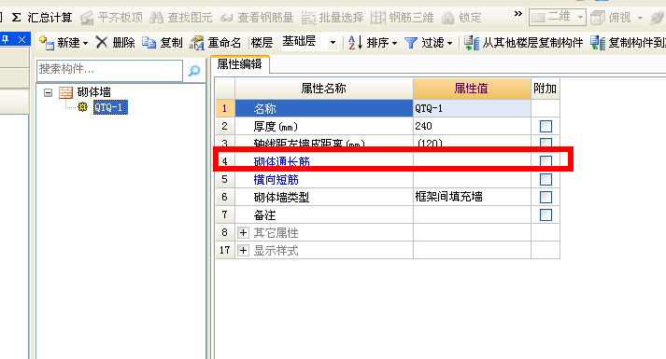Edit value 框架间填充墙
The image size is (666, 359).
coord(472,197)
